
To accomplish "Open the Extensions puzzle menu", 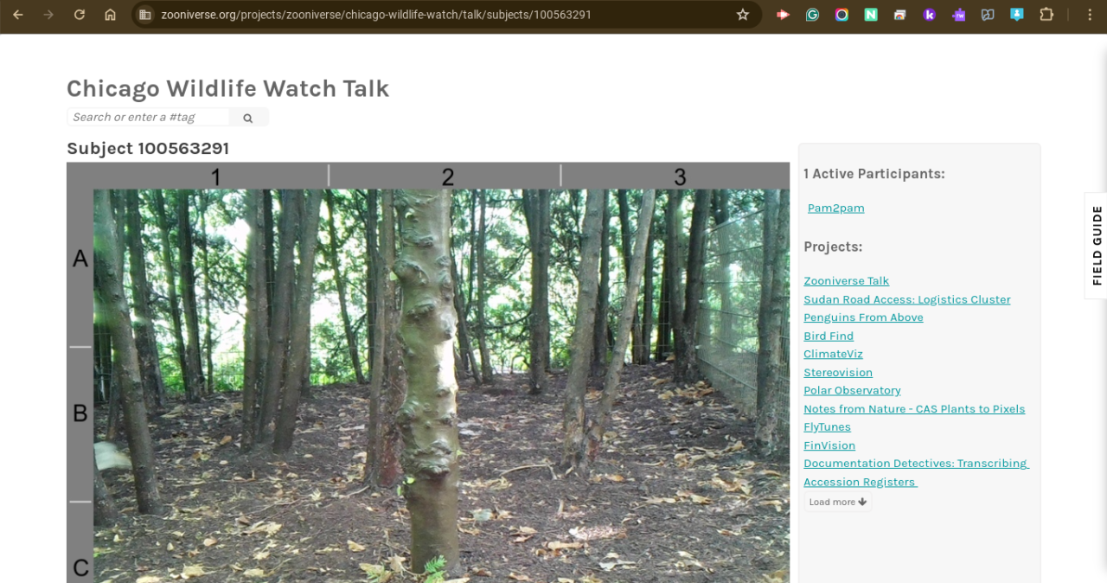I will pyautogui.click(x=1046, y=15).
